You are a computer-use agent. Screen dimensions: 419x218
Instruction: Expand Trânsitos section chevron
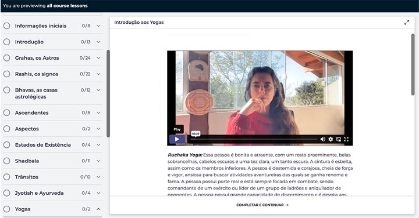pyautogui.click(x=98, y=177)
